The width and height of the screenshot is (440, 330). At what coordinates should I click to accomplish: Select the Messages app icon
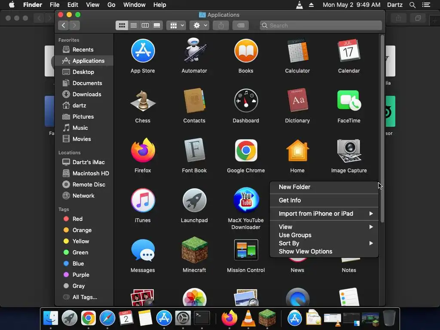[143, 250]
